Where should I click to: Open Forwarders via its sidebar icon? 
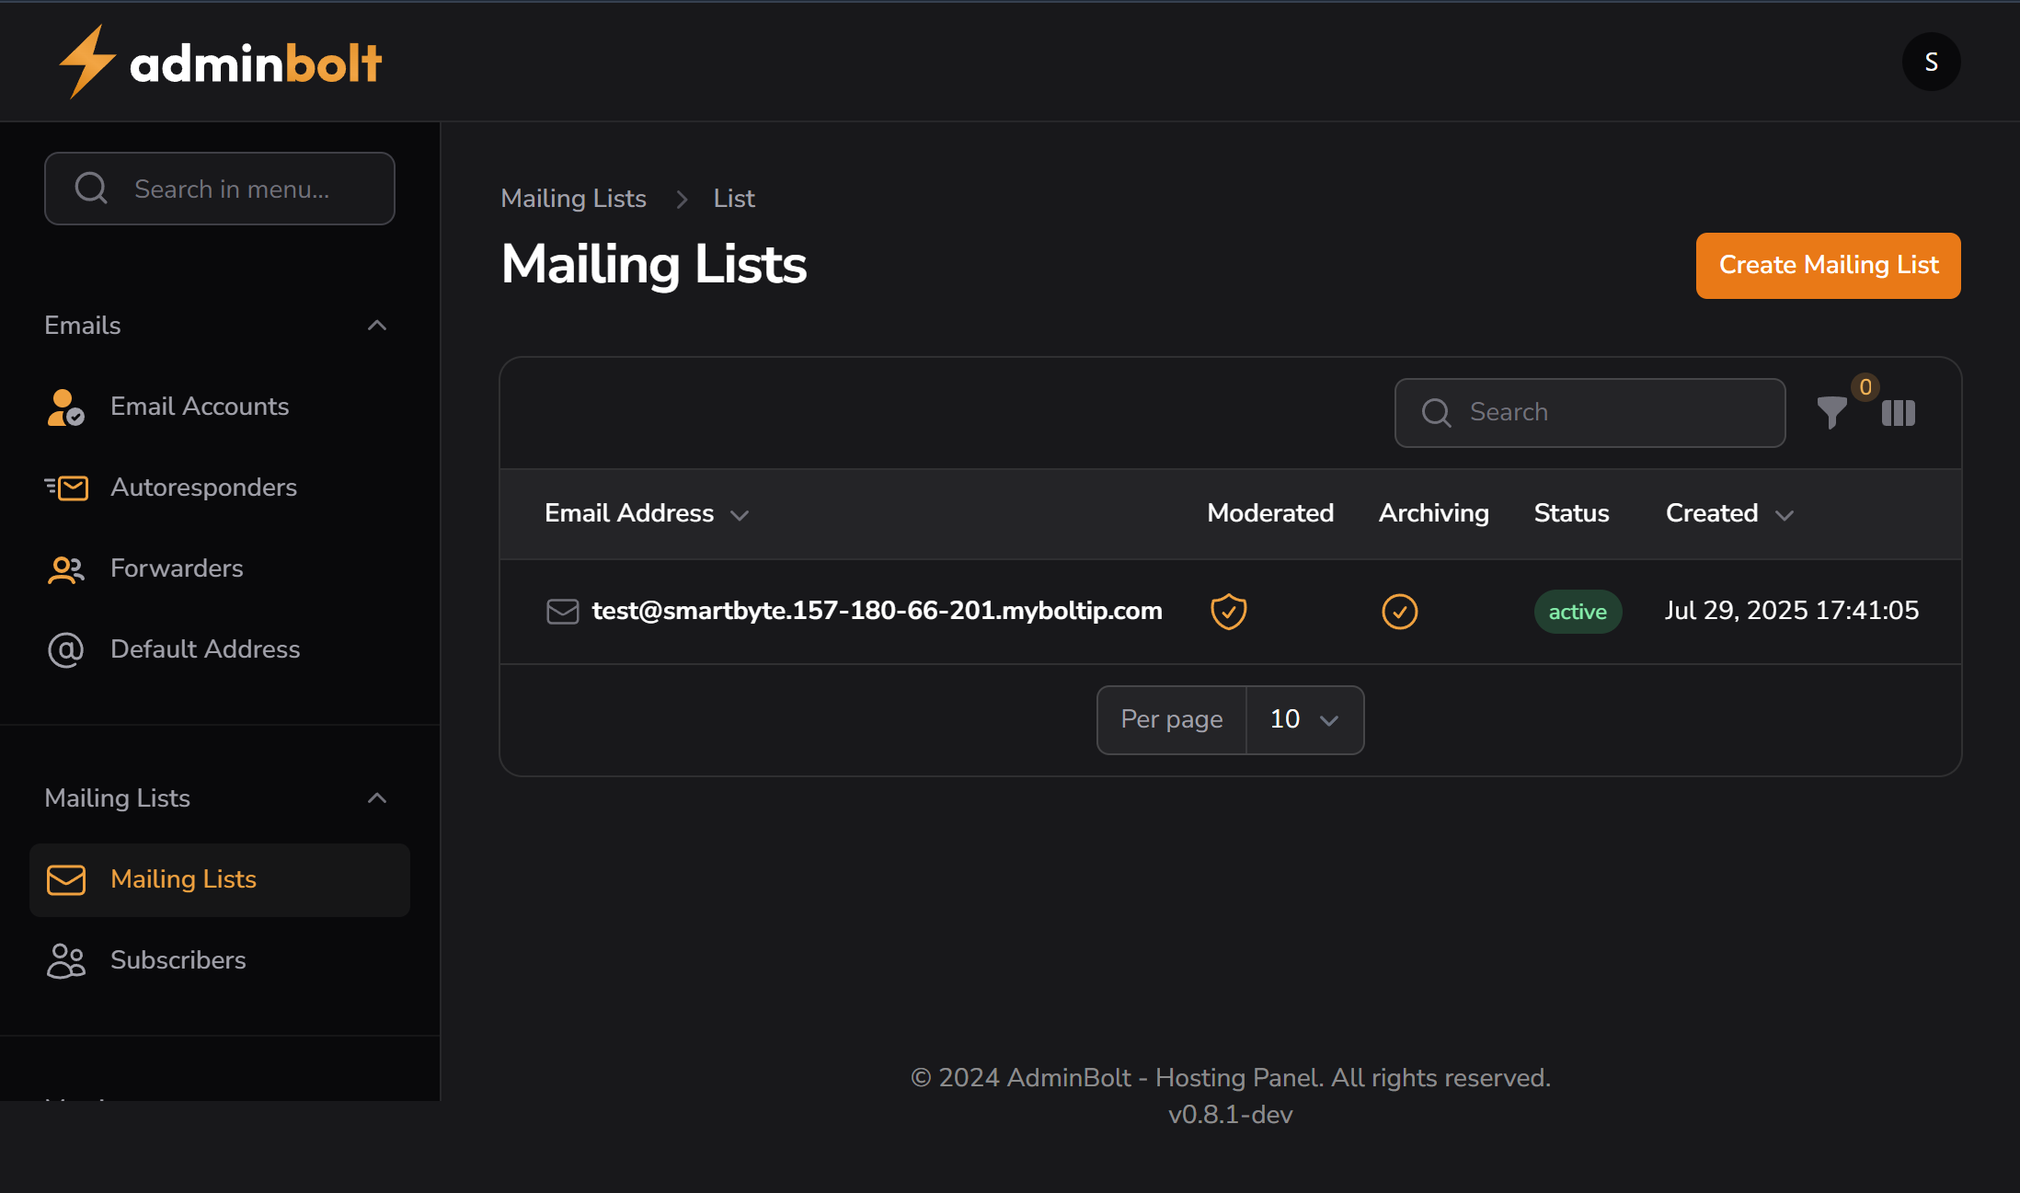64,568
